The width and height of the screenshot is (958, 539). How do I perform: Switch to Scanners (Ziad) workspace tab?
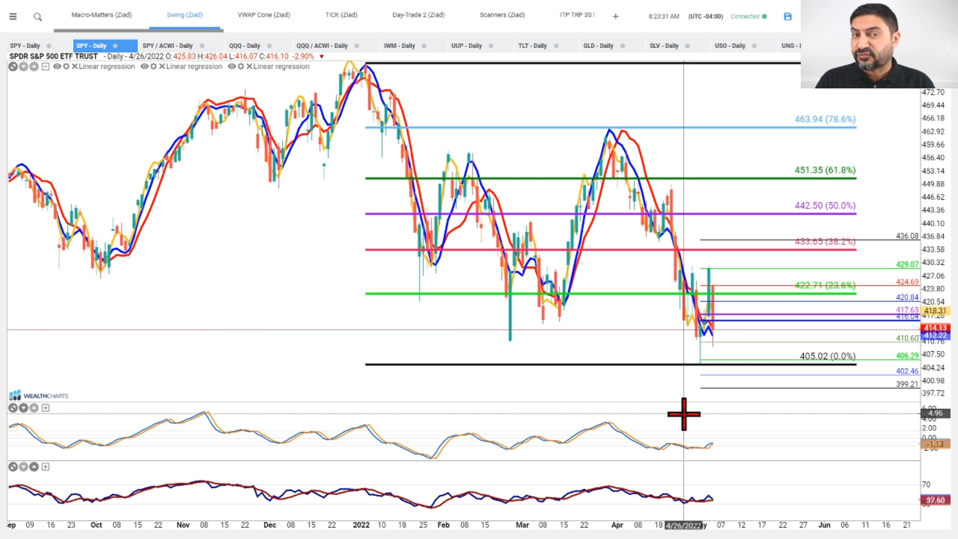click(502, 15)
